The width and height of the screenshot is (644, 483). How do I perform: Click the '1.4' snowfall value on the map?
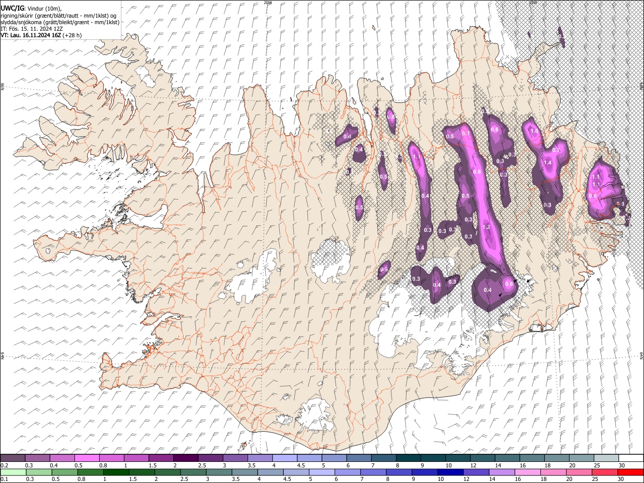click(548, 163)
